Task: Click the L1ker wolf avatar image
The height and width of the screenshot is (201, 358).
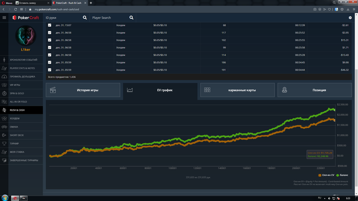Action: [x=26, y=36]
